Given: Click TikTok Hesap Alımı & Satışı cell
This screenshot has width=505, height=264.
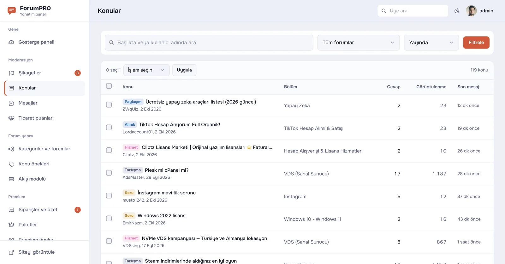Looking at the screenshot, I should click(313, 129).
